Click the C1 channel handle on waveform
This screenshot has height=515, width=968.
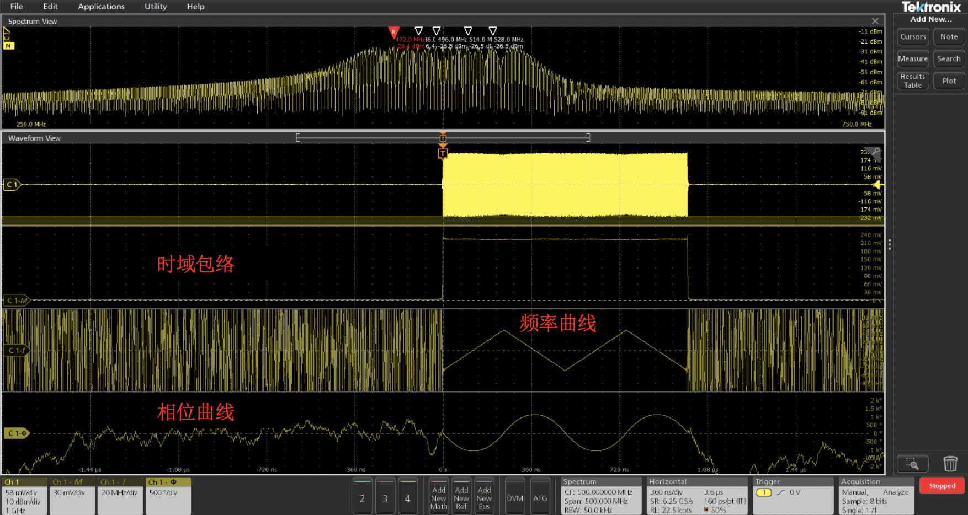tap(12, 185)
